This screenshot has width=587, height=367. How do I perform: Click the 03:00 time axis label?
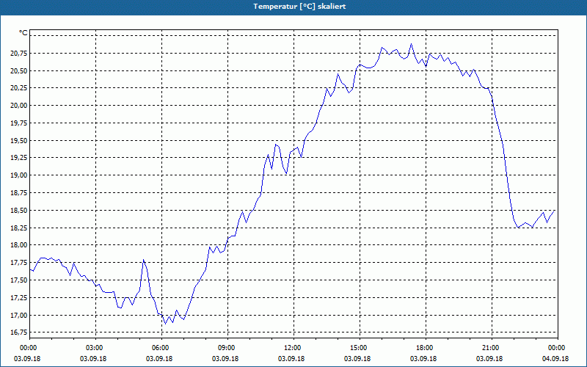tap(96, 348)
